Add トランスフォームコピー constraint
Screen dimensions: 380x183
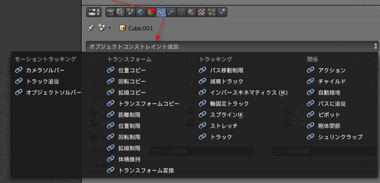click(143, 104)
